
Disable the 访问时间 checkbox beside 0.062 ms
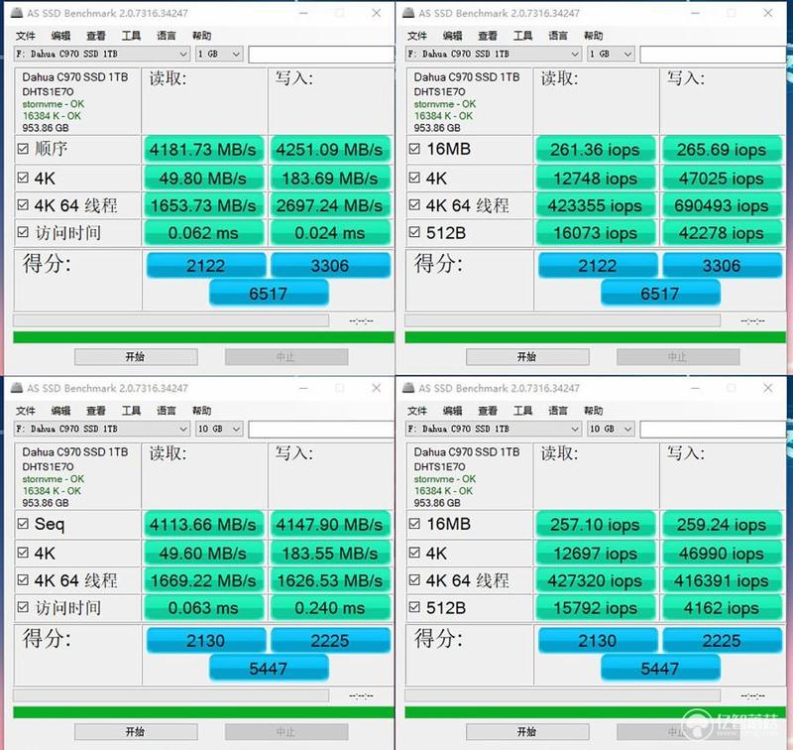23,232
